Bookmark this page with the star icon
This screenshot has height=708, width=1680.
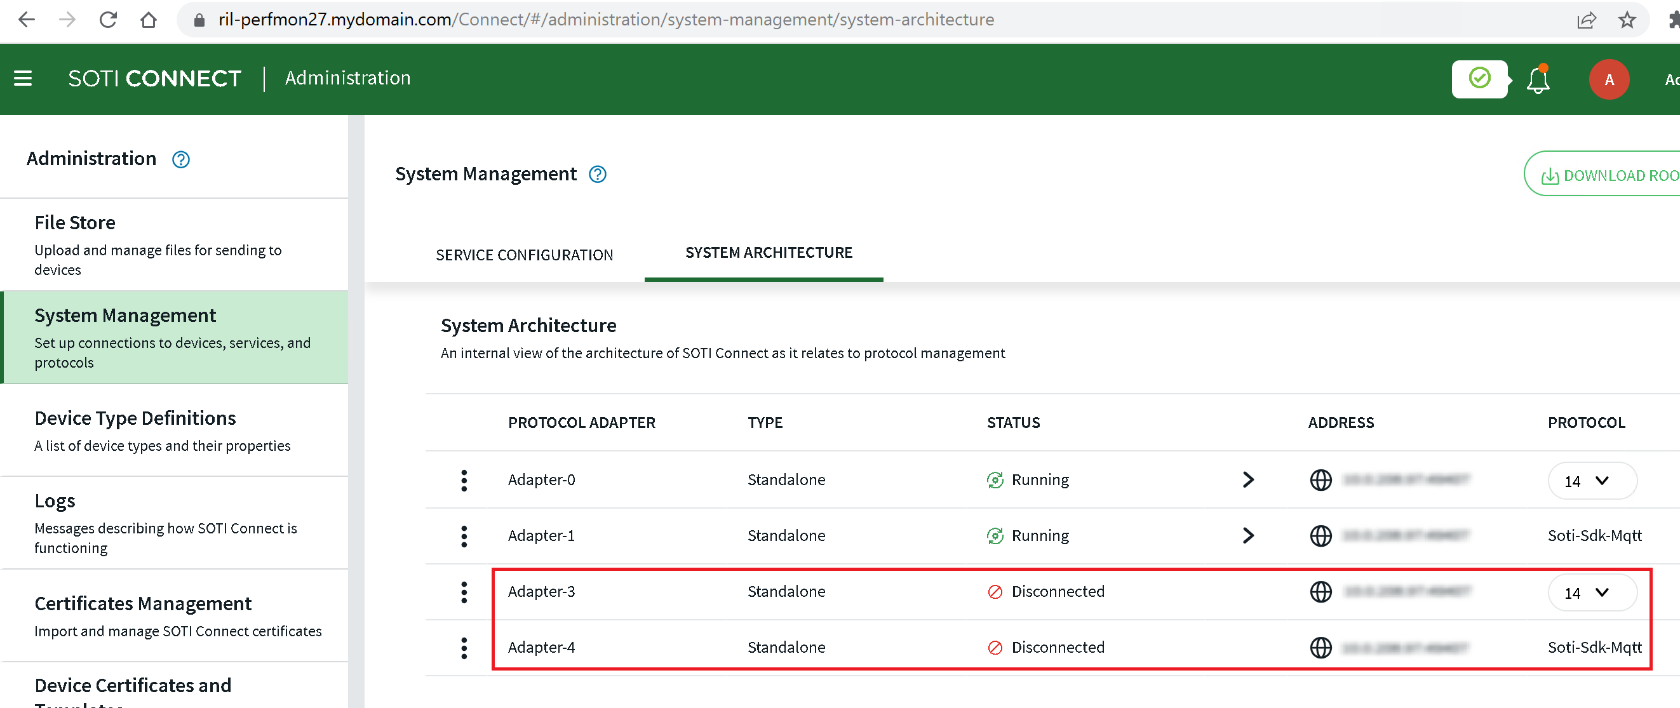(x=1627, y=20)
